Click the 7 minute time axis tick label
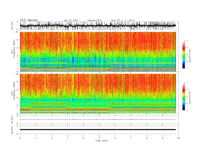Viewport: 201px width, 155px height. pyautogui.click(x=131, y=138)
